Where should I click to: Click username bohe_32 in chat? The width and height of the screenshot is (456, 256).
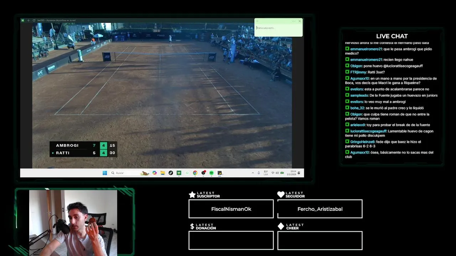coord(357,108)
